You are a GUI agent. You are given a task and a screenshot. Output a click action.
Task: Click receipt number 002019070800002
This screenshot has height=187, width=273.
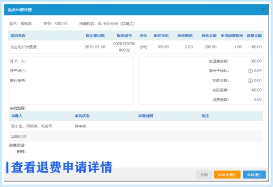(x=124, y=47)
